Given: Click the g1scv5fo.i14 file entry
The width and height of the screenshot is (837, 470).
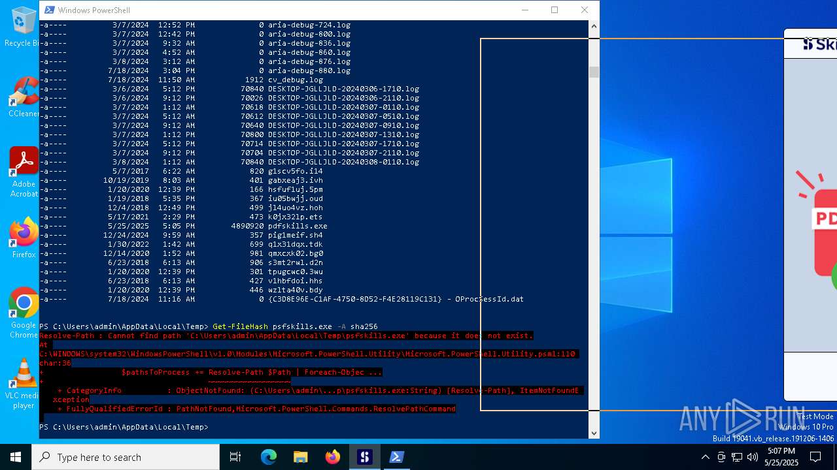Looking at the screenshot, I should point(296,171).
